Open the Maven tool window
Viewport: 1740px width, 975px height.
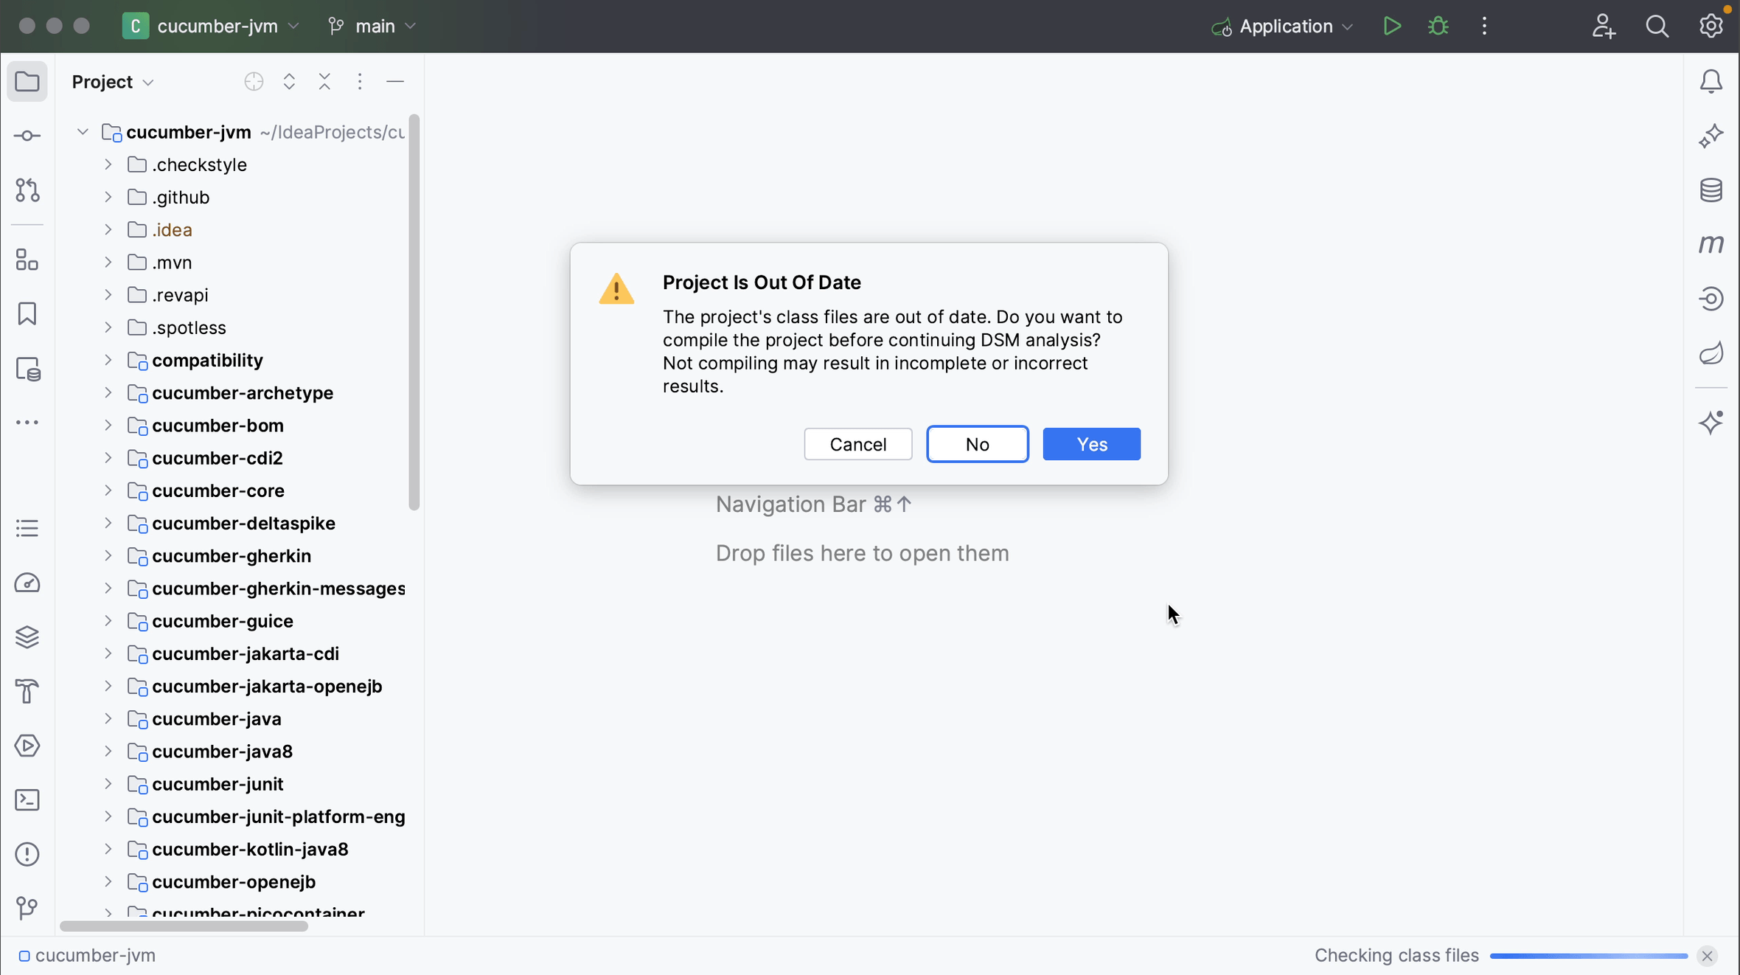(x=1712, y=244)
